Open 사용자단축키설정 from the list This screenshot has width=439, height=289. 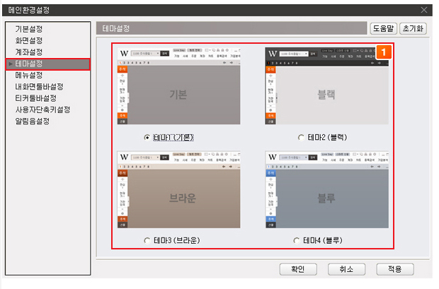point(42,110)
